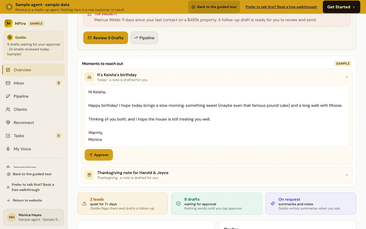Viewport: 366px width, 229px height.
Task: Expand the Thanksgiving note for Harold & Joyce
Action: (347, 175)
